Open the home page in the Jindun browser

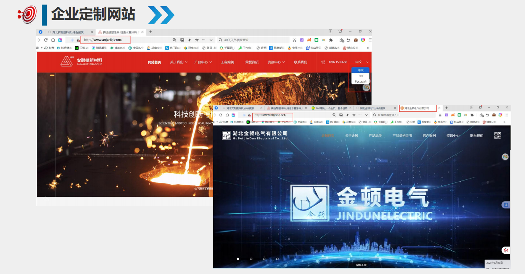tap(227, 115)
